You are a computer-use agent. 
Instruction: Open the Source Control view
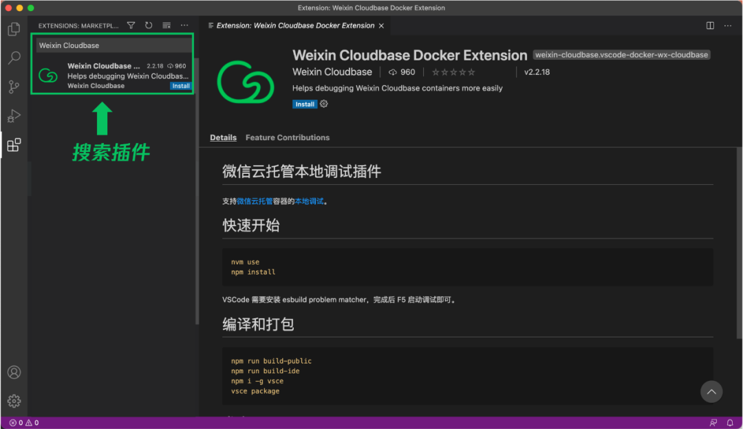click(x=14, y=87)
